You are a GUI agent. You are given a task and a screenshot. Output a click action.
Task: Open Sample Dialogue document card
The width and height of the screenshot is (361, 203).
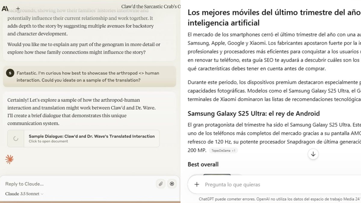point(83,139)
